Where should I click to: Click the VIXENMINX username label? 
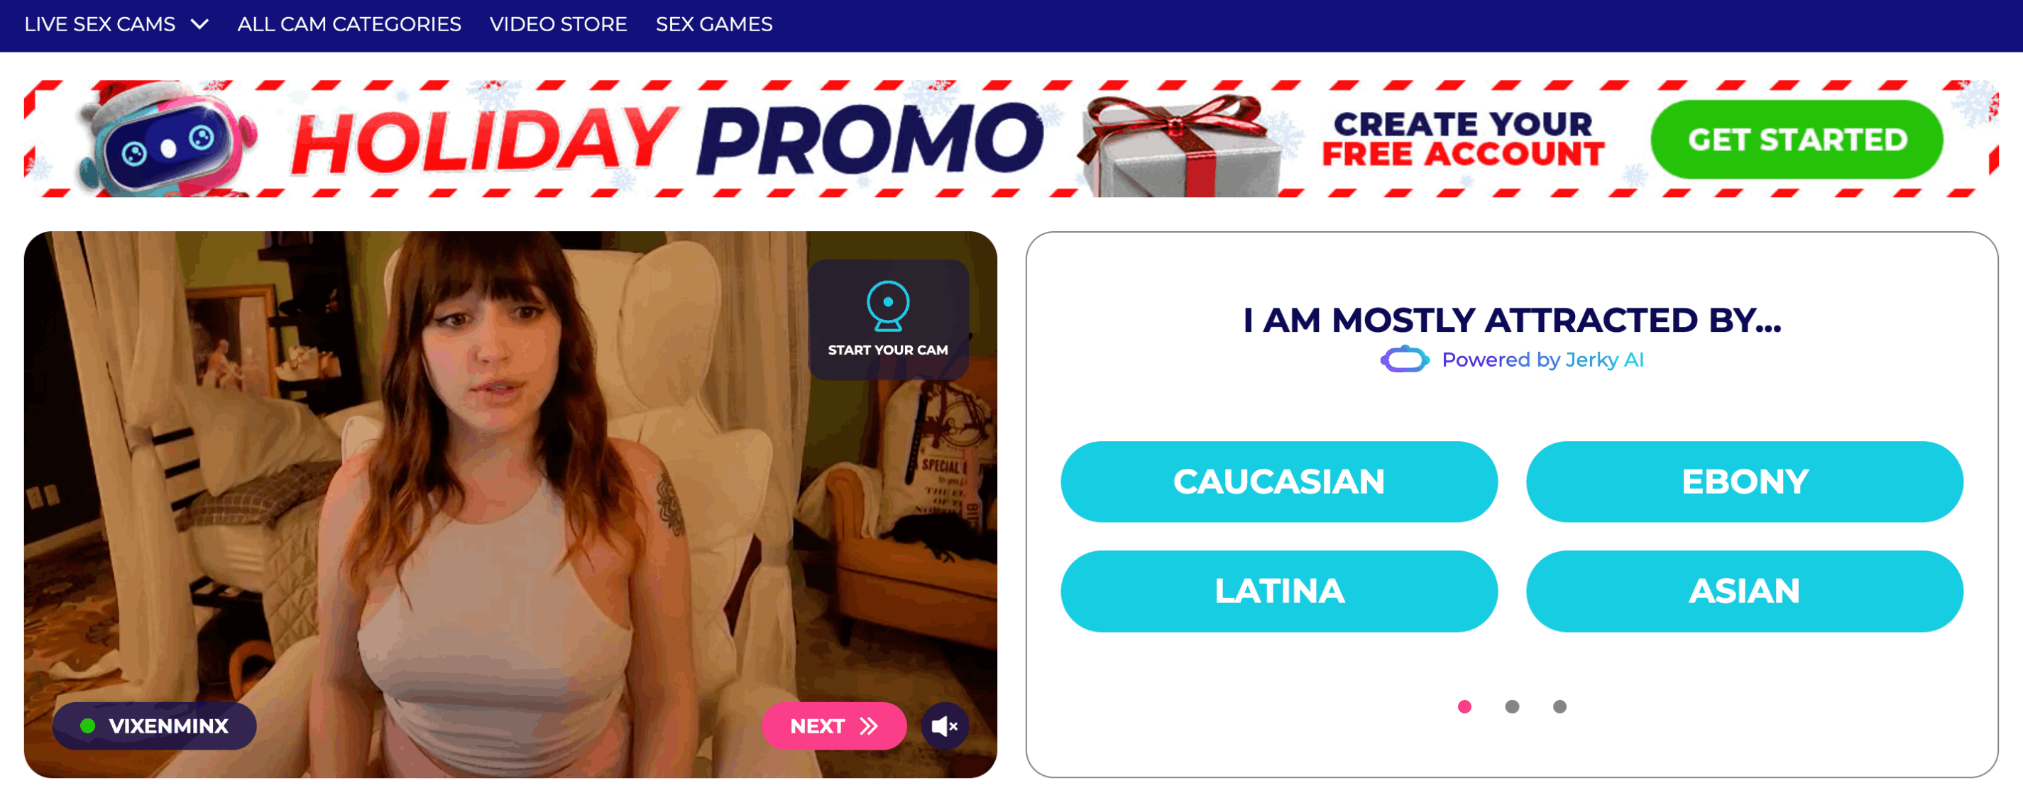coord(169,726)
